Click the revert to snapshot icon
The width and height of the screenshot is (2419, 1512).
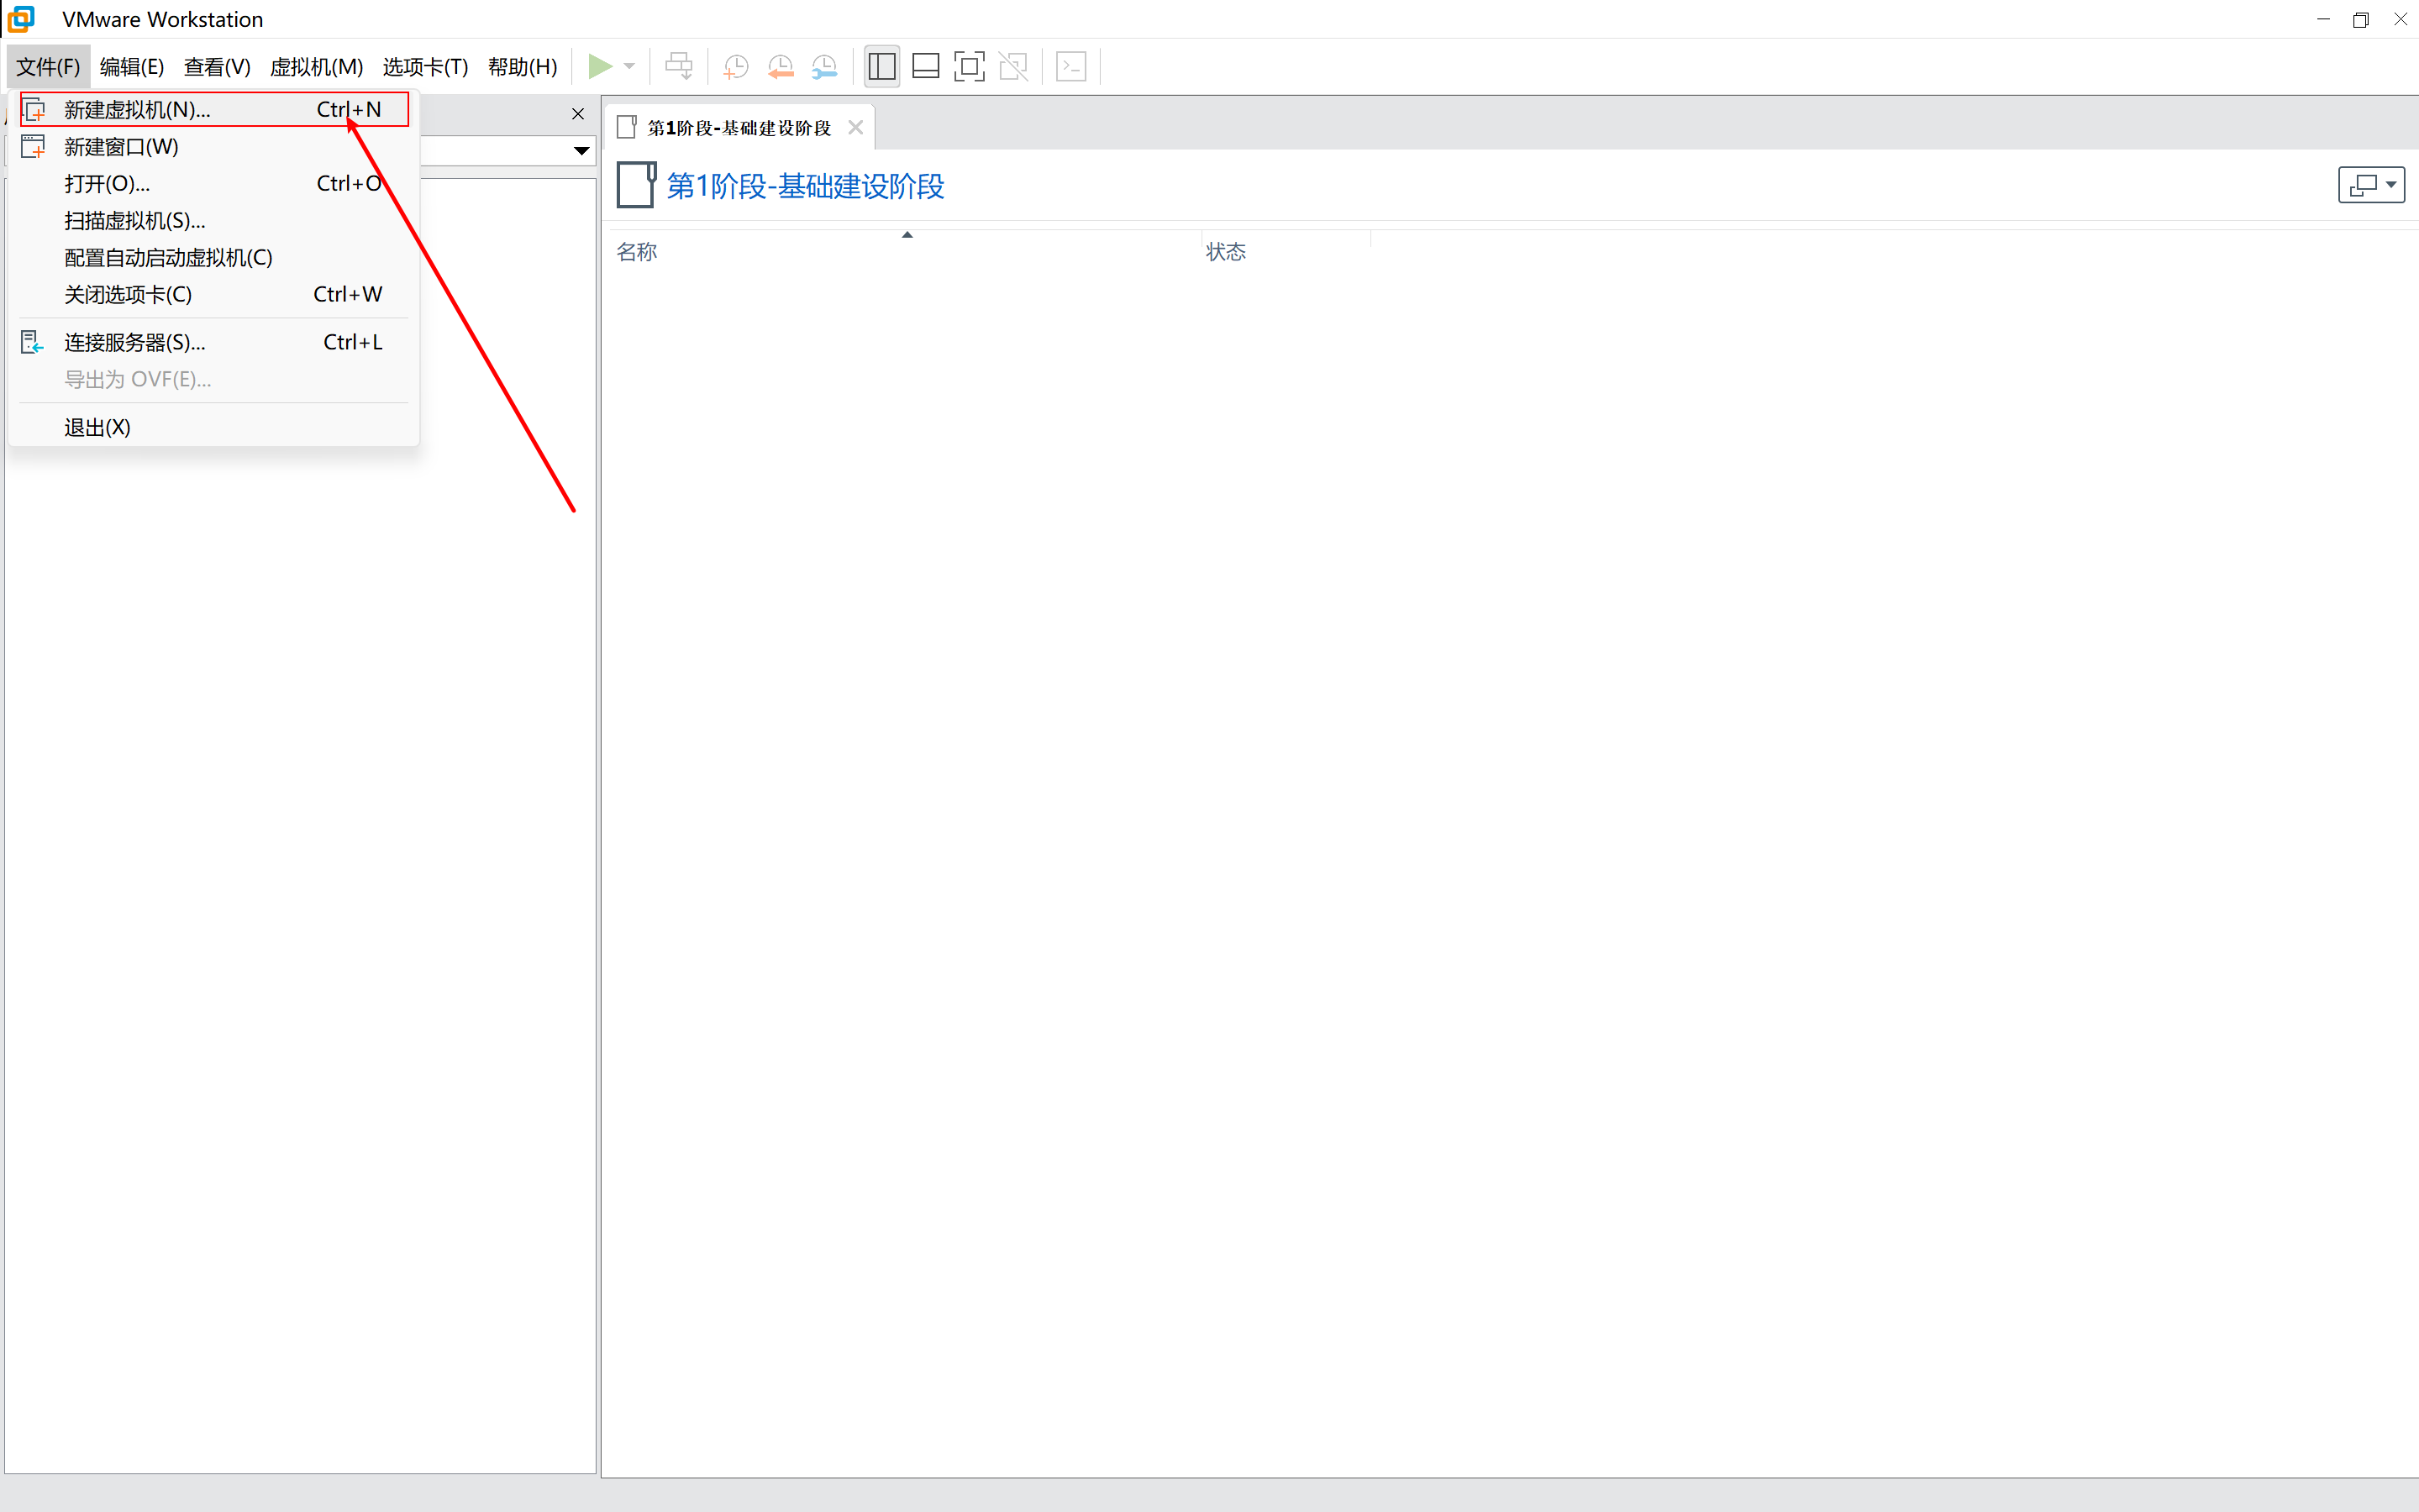pos(780,67)
